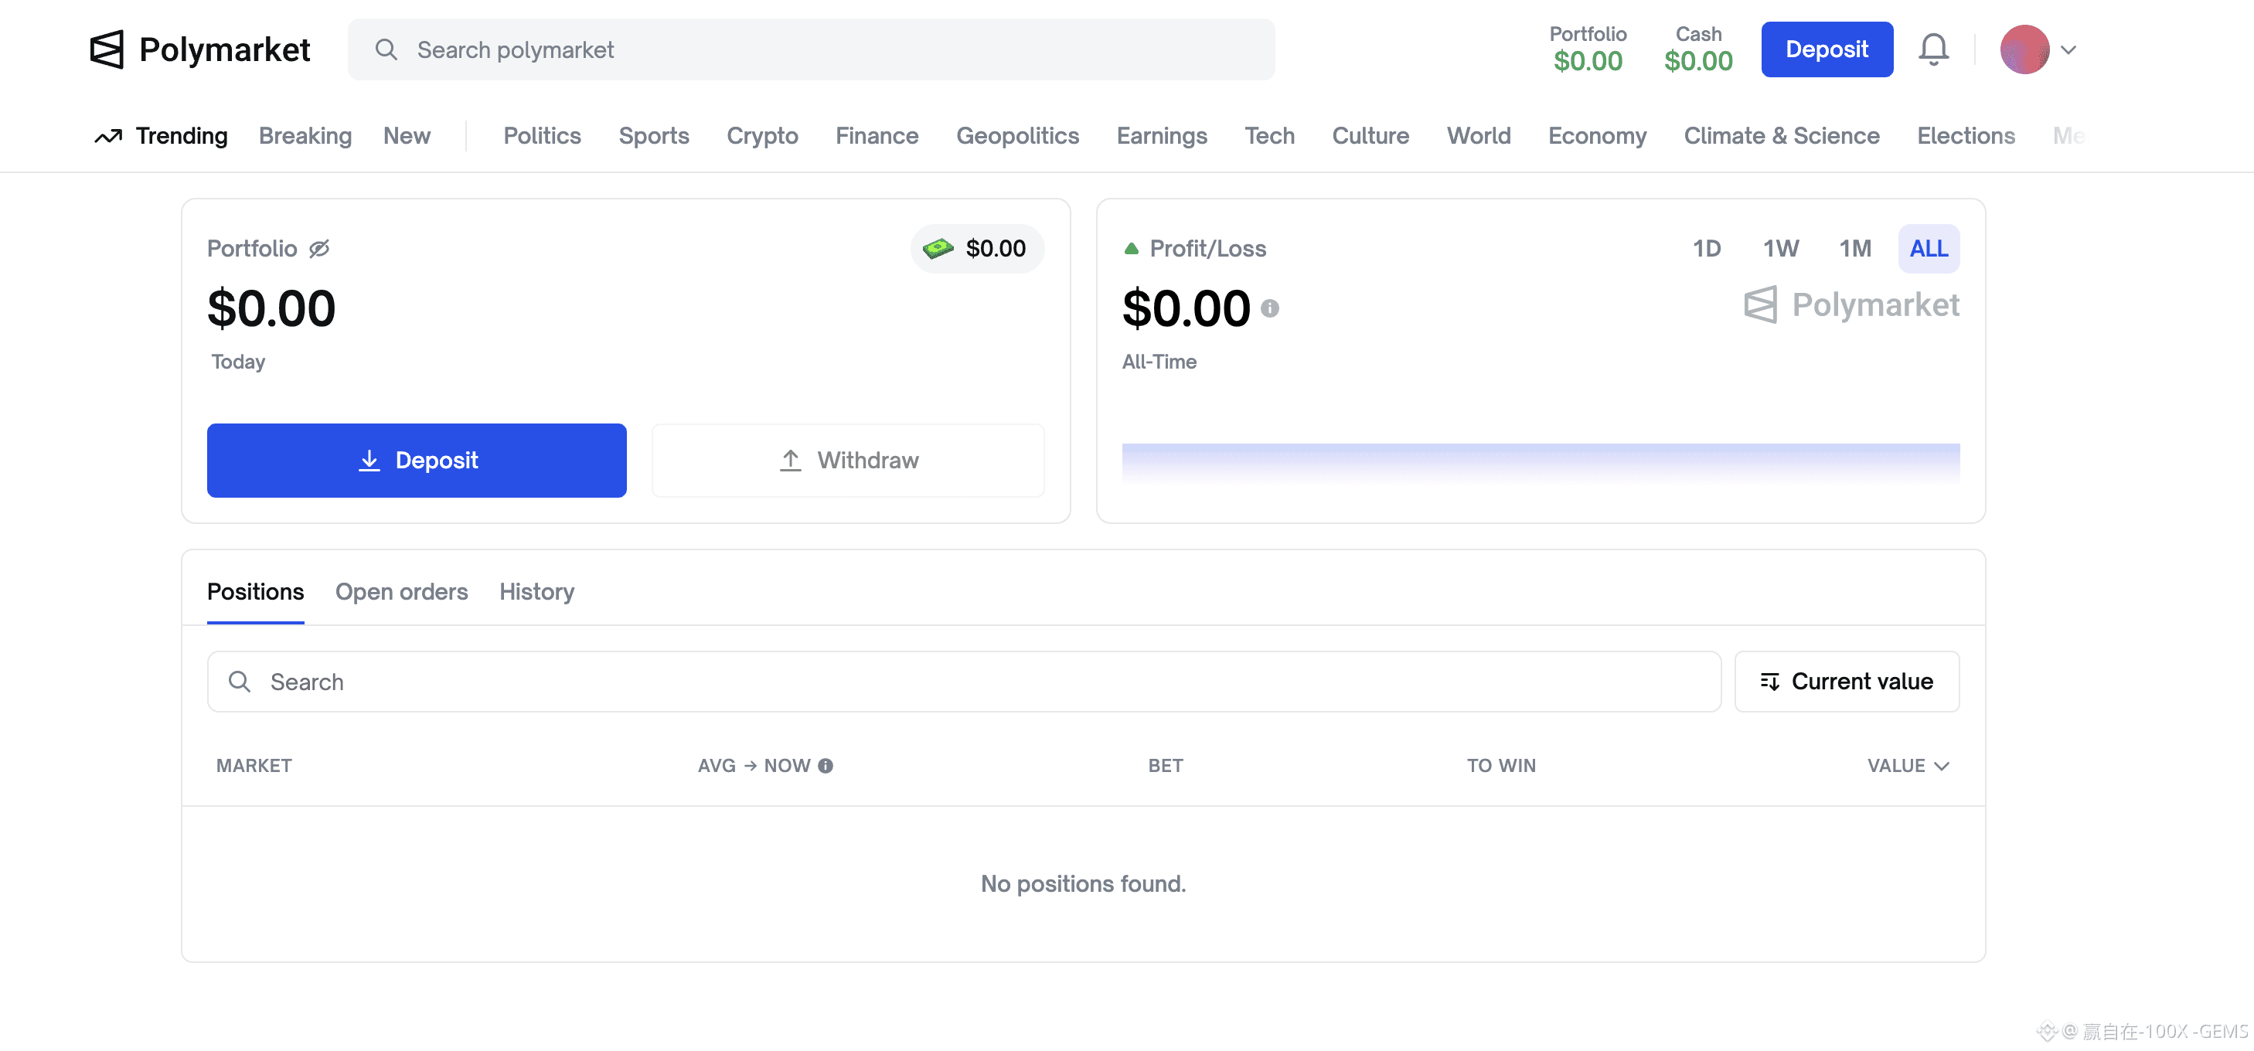Click the Polymarket logo icon in header

(x=107, y=50)
